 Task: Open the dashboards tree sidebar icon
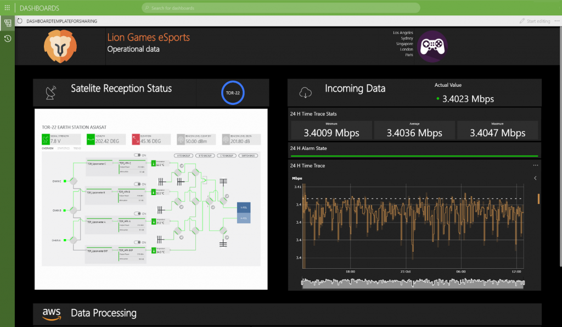click(8, 23)
